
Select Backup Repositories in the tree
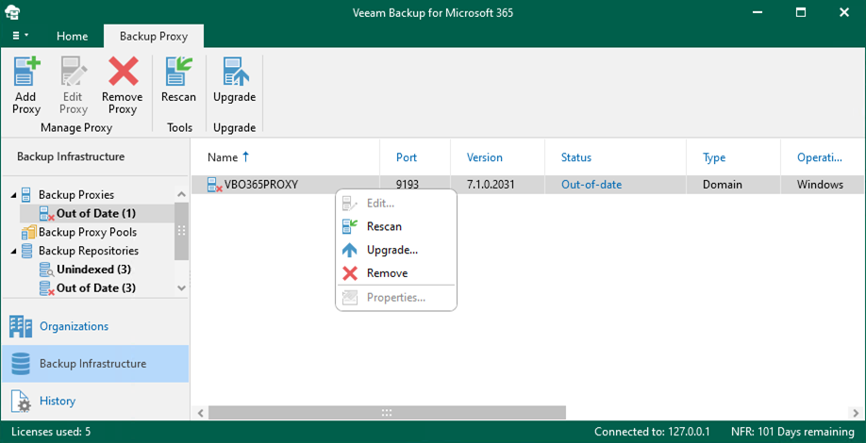click(x=89, y=251)
